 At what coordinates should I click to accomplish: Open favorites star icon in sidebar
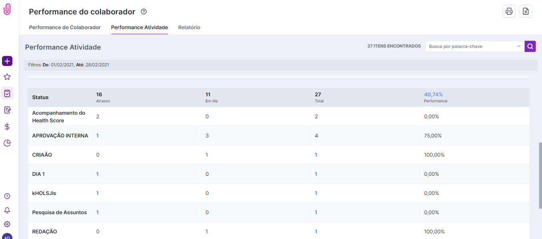click(7, 77)
